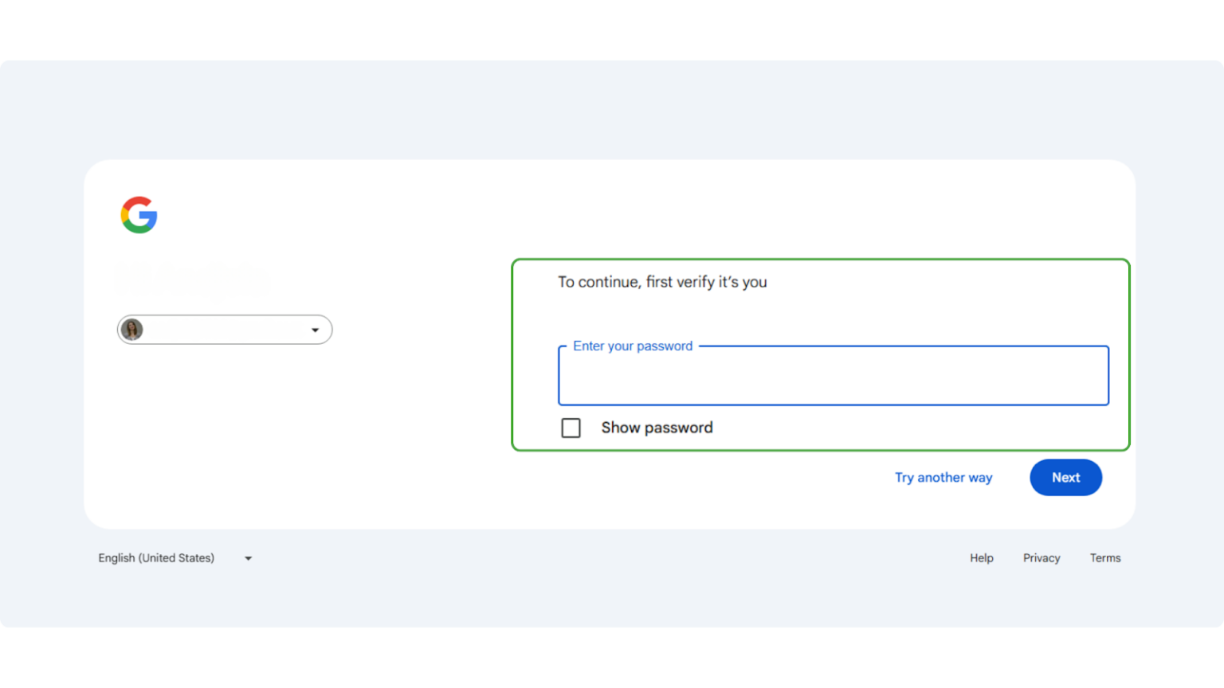
Task: Open the Privacy link in footer
Action: click(1042, 558)
